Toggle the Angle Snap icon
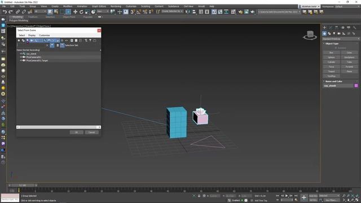The width and height of the screenshot is (361, 203). click(x=139, y=12)
